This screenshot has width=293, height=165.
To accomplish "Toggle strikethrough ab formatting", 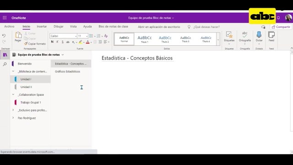I will (68, 42).
